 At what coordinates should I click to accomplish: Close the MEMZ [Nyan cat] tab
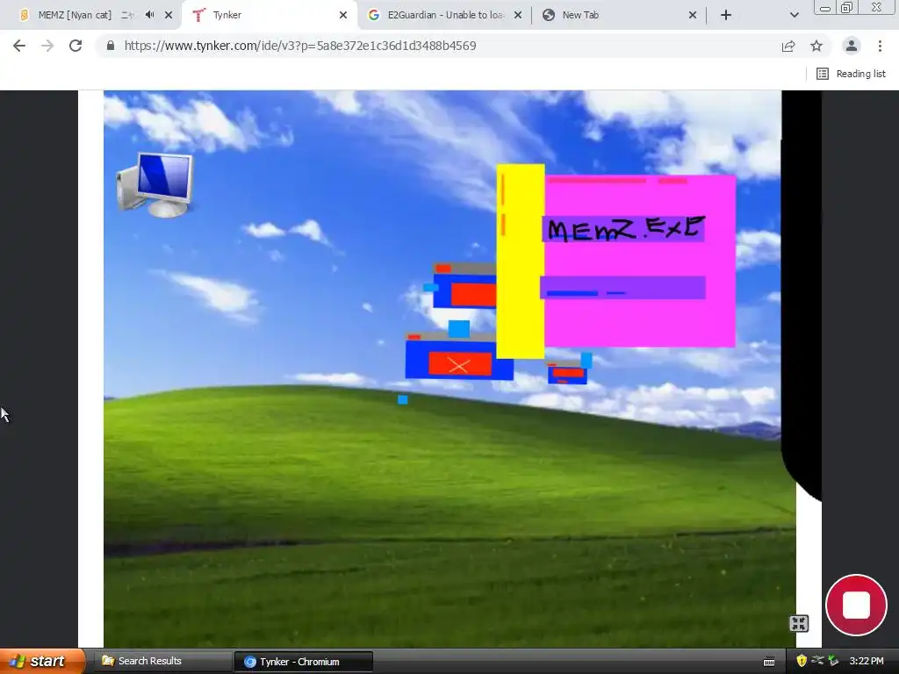169,15
